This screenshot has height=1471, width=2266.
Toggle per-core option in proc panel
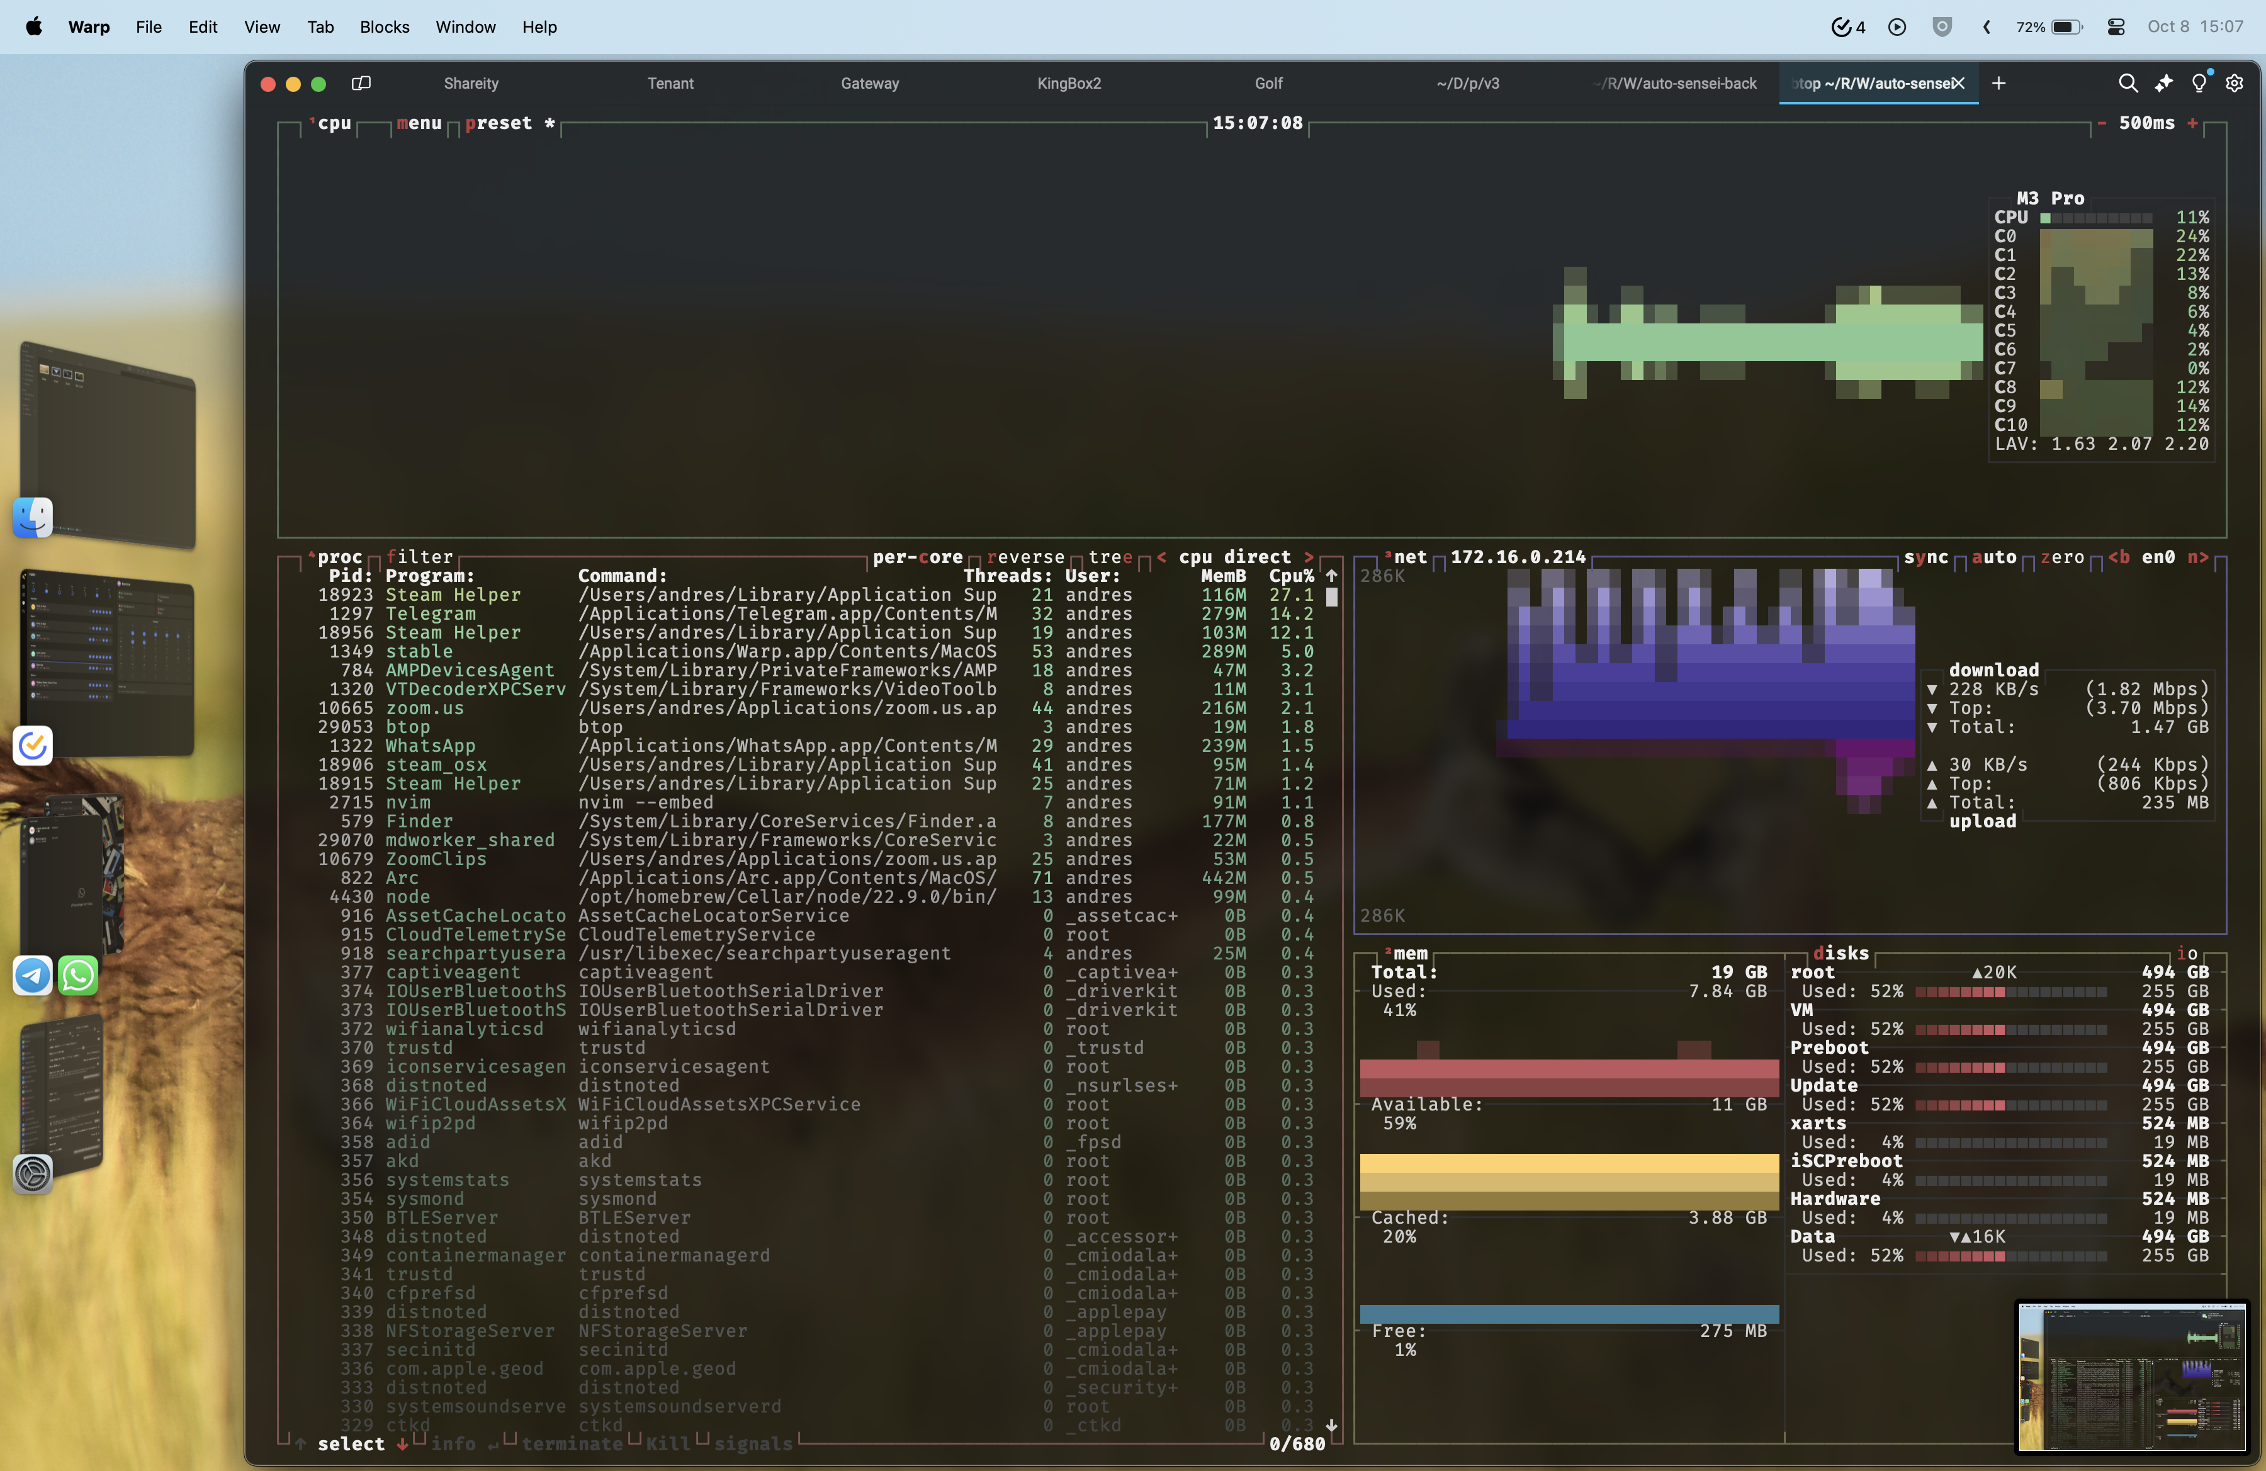(x=917, y=557)
